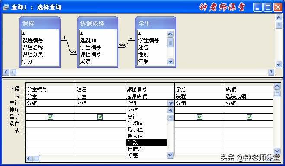Click the design grid's vertical scrollbar thumb
Screen dimensions: 285x166
tap(277, 93)
